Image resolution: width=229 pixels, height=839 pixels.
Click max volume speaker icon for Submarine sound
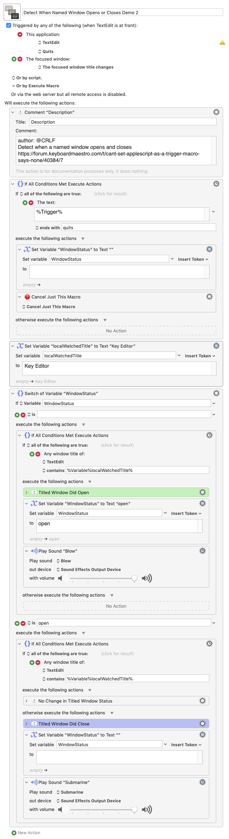coord(147,809)
